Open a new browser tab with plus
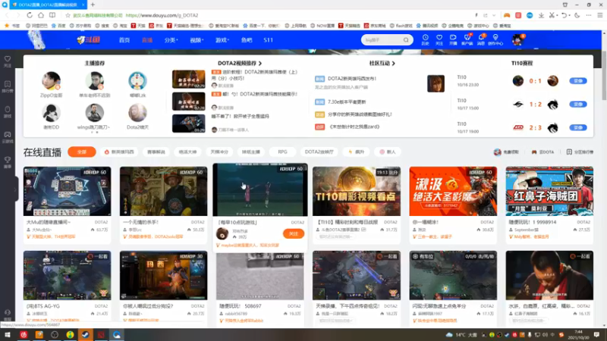Screen dimensions: 607x341 93,5
